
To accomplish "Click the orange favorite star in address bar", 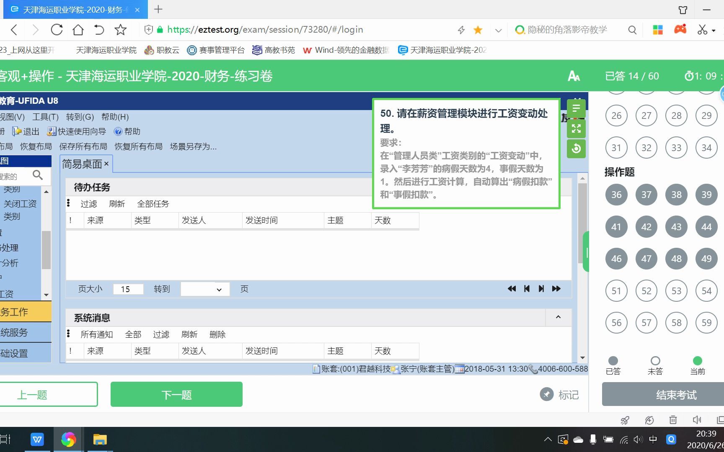I will point(478,30).
